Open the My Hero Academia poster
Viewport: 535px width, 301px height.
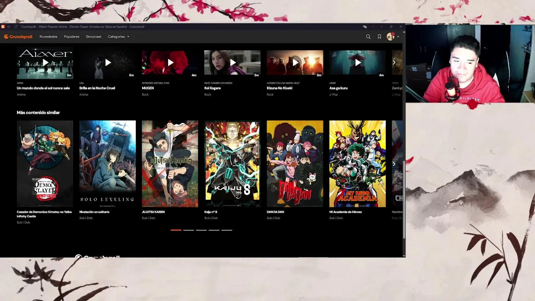[x=357, y=164]
